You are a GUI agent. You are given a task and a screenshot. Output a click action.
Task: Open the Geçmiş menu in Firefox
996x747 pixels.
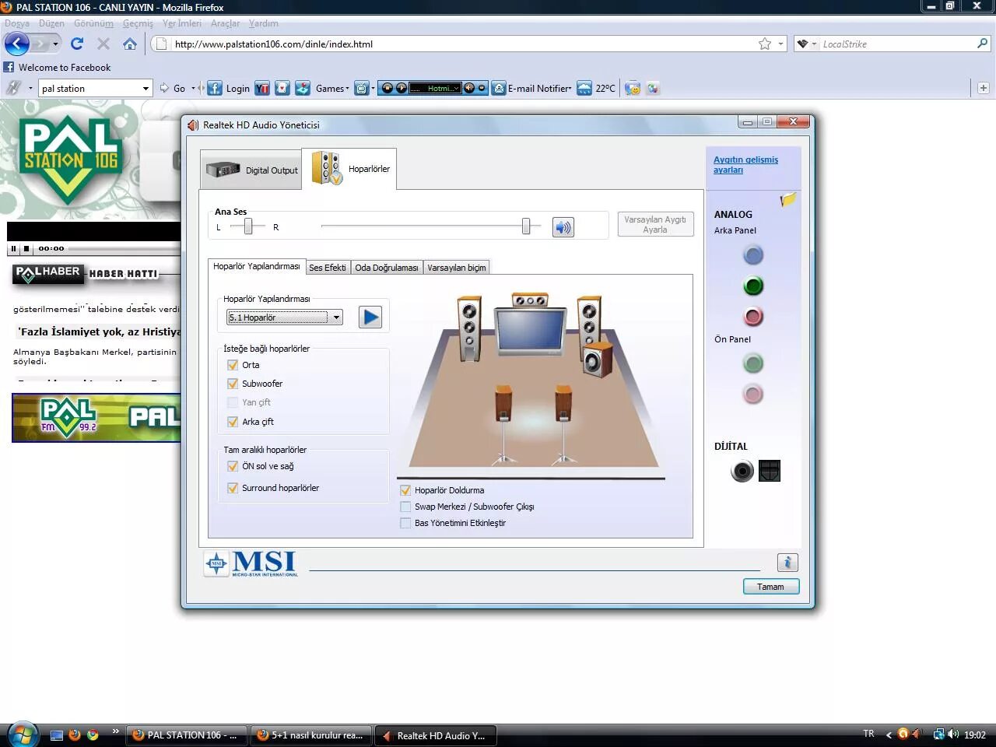tap(138, 23)
